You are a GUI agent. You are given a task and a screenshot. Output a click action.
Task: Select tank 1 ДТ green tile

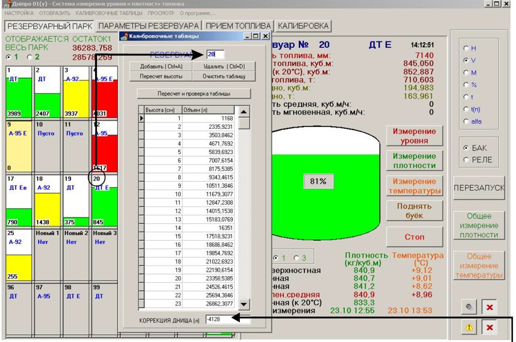[19, 92]
